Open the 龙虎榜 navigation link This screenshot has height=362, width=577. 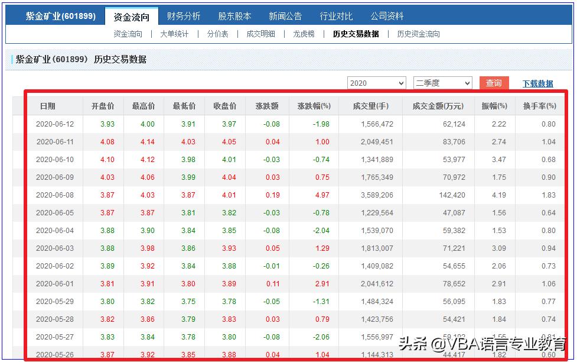(x=303, y=34)
